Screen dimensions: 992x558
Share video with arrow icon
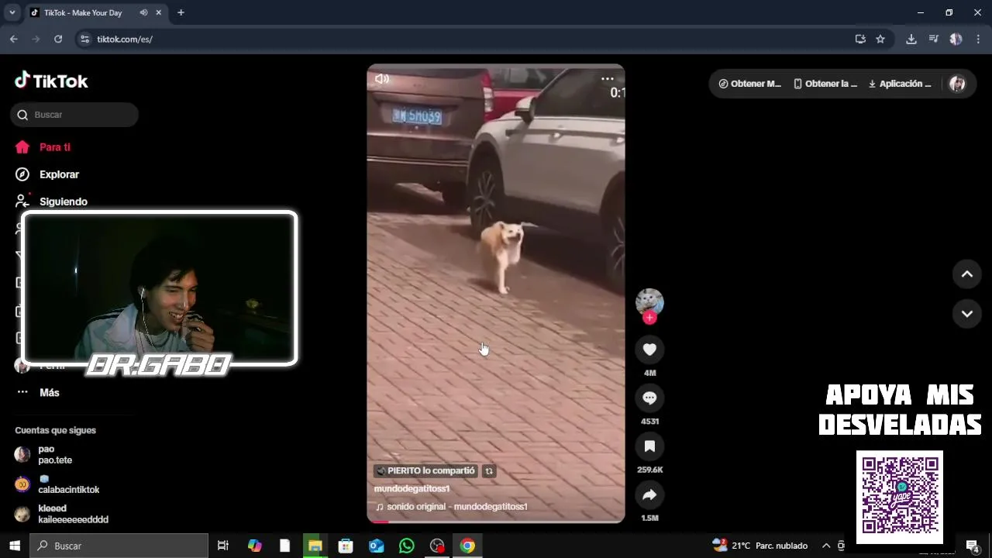pyautogui.click(x=649, y=494)
